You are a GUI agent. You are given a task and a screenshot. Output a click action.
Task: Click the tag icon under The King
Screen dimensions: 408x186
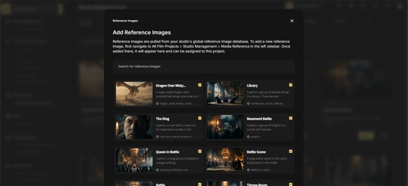pyautogui.click(x=157, y=137)
